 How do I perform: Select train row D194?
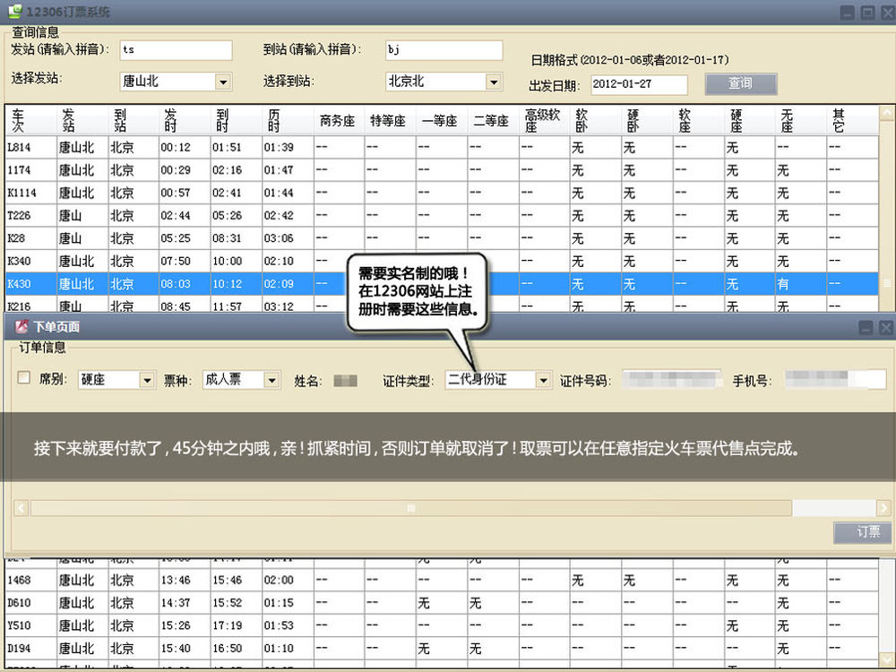pyautogui.click(x=442, y=649)
